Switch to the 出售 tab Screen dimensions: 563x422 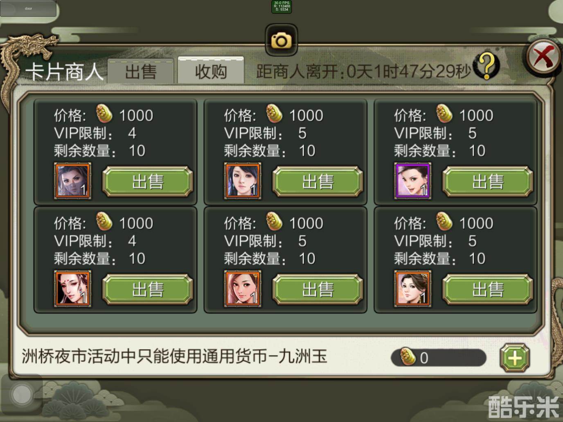pyautogui.click(x=141, y=72)
